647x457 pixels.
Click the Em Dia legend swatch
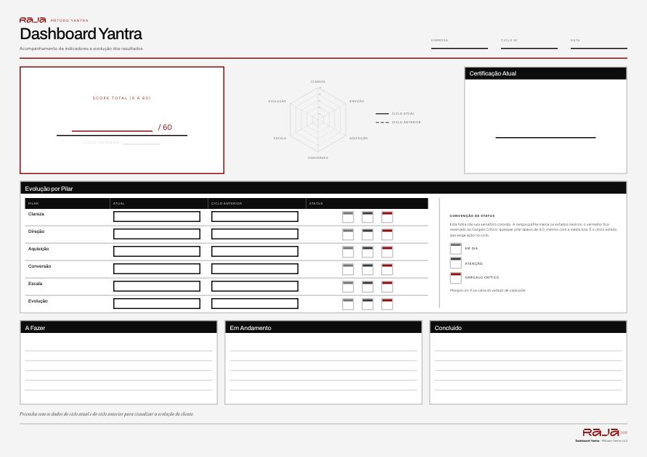[x=455, y=249]
